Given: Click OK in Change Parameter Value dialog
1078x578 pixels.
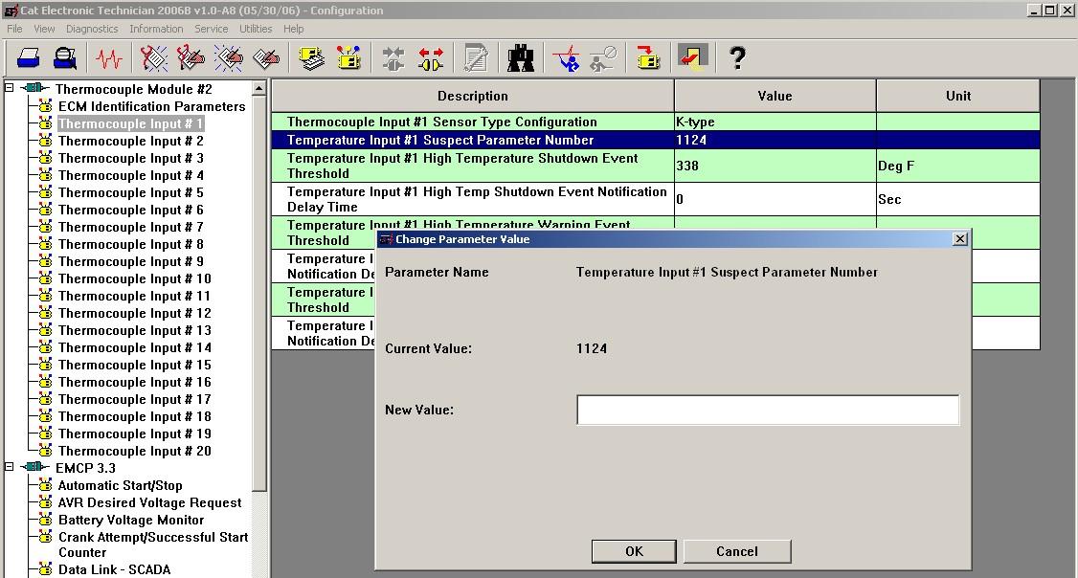Looking at the screenshot, I should [x=634, y=551].
